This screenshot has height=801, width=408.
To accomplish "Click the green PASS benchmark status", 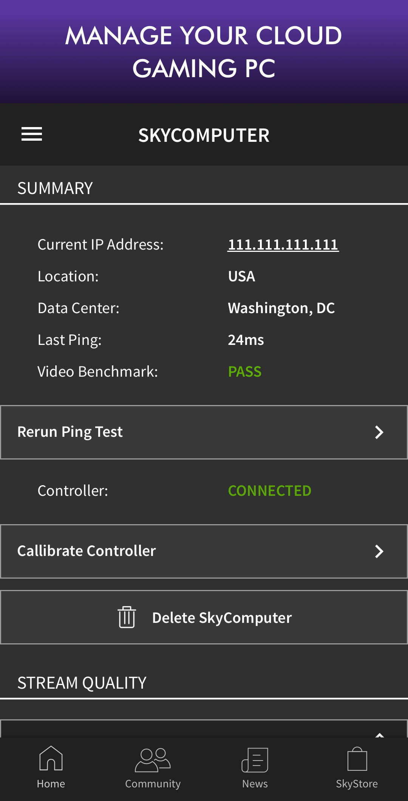I will coord(245,372).
